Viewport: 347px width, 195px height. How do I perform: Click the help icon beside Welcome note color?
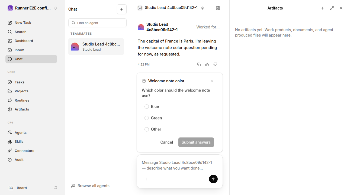point(144,81)
